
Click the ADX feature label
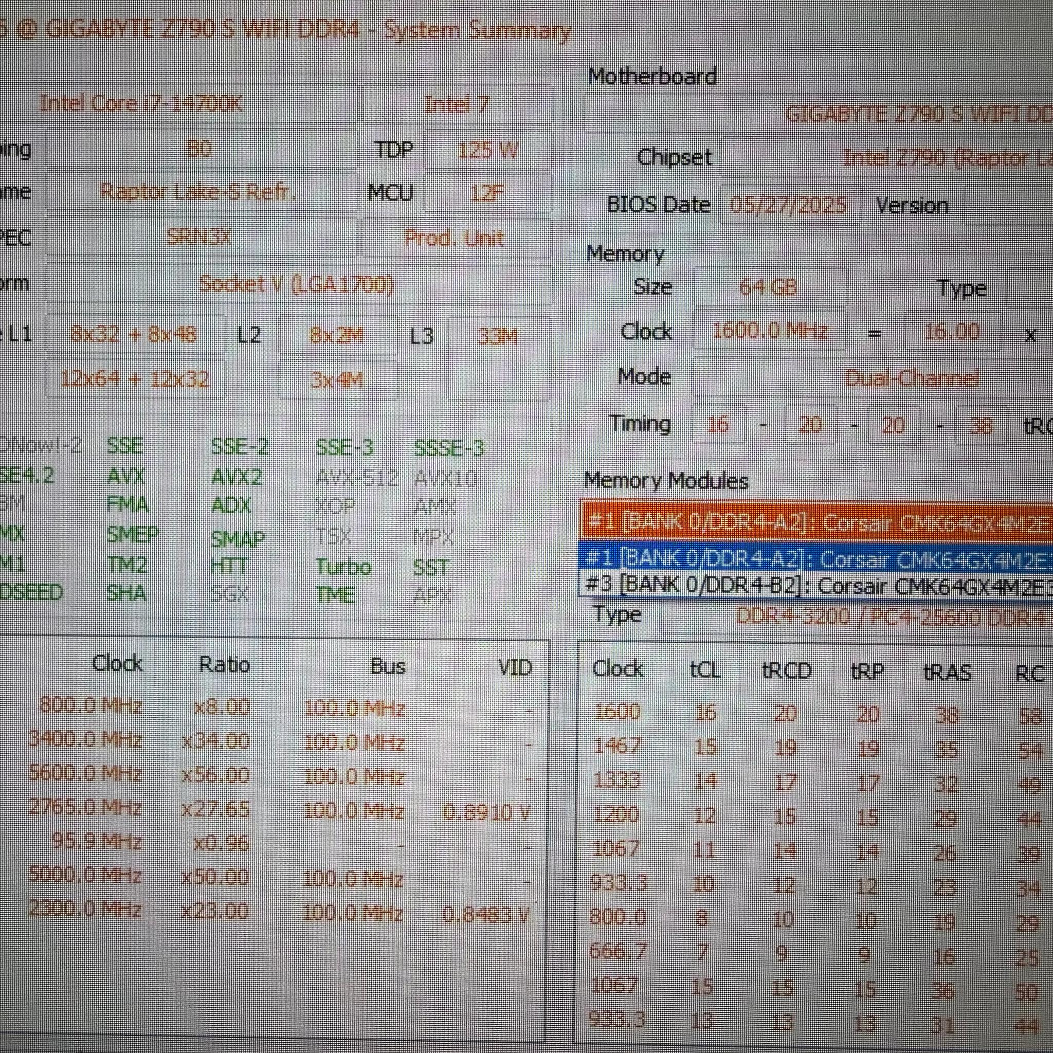231,506
